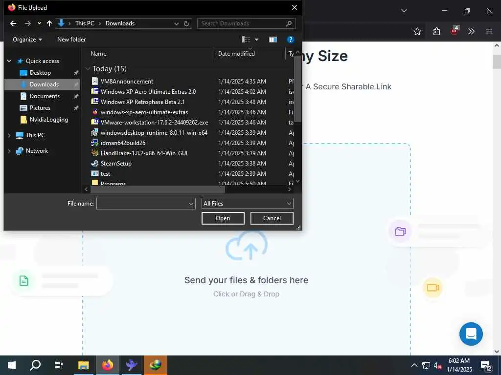Select HandBrake-1.8.2 installer file
Image resolution: width=501 pixels, height=375 pixels.
pos(144,153)
